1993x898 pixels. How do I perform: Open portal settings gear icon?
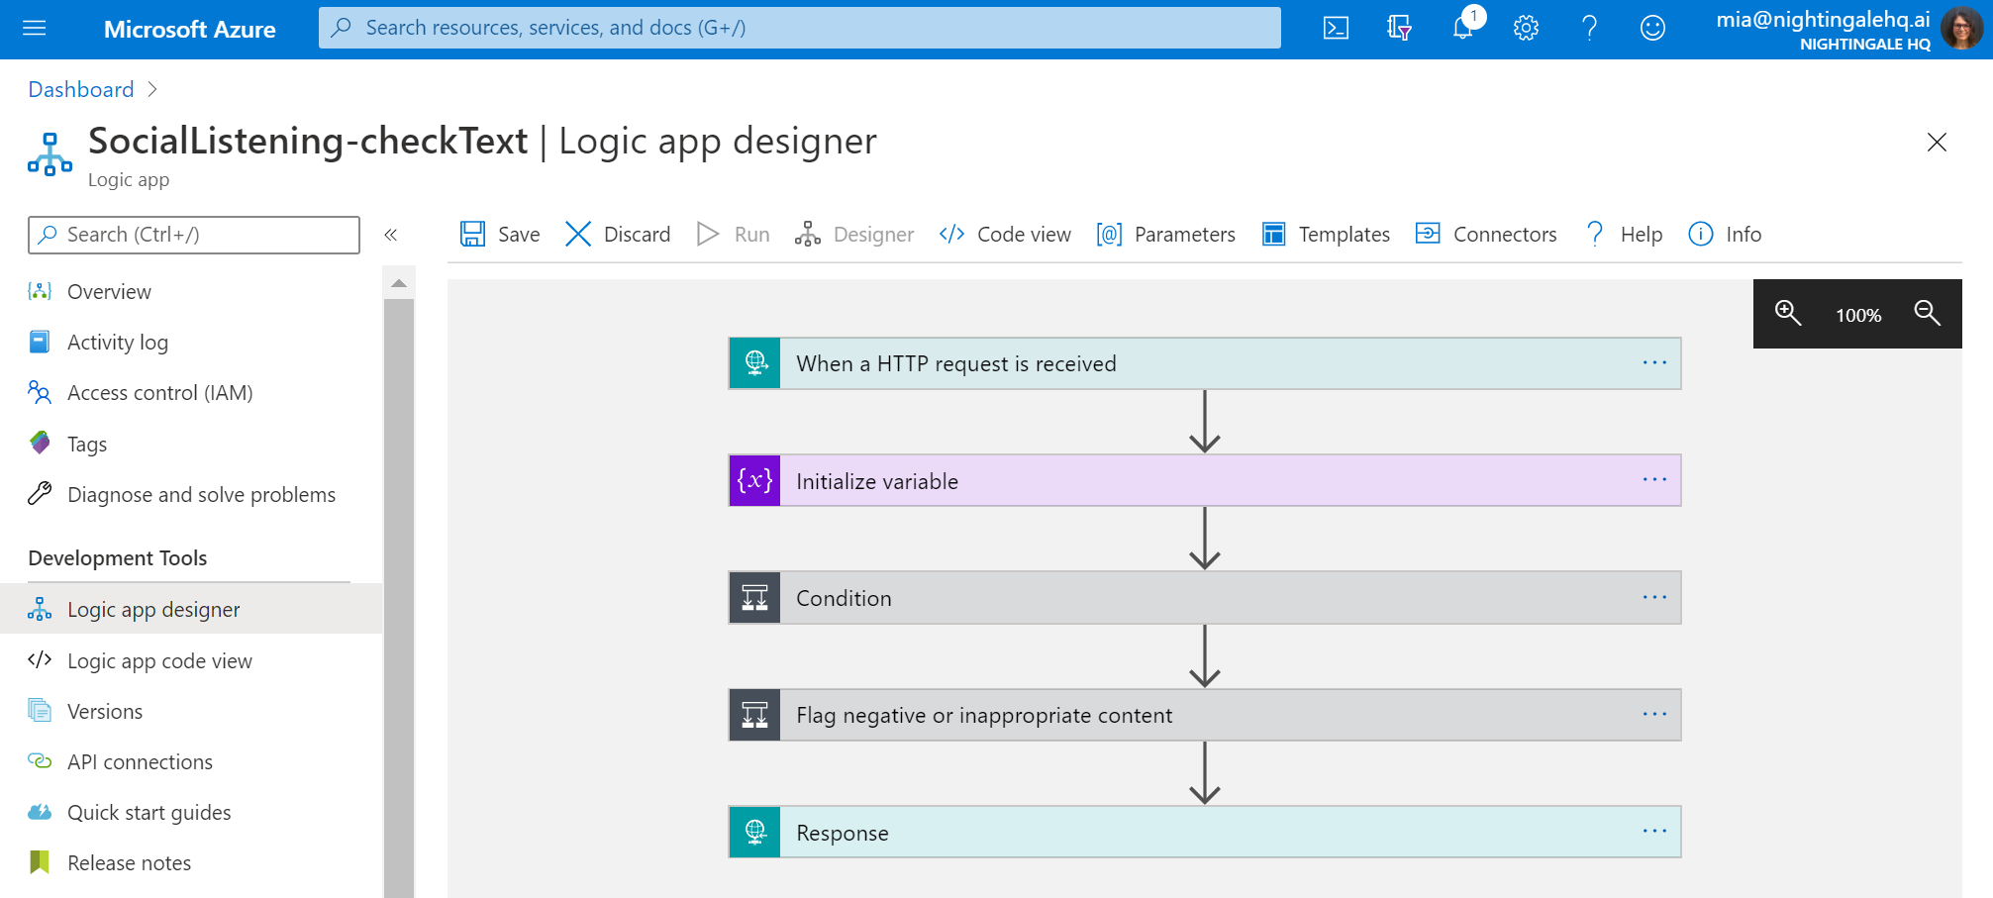1526,28
